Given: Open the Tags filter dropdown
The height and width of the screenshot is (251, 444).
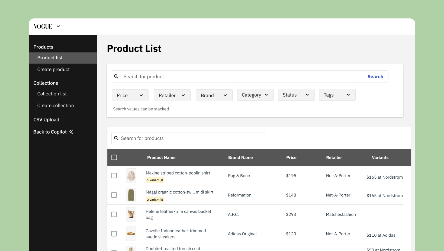Looking at the screenshot, I should [x=337, y=95].
